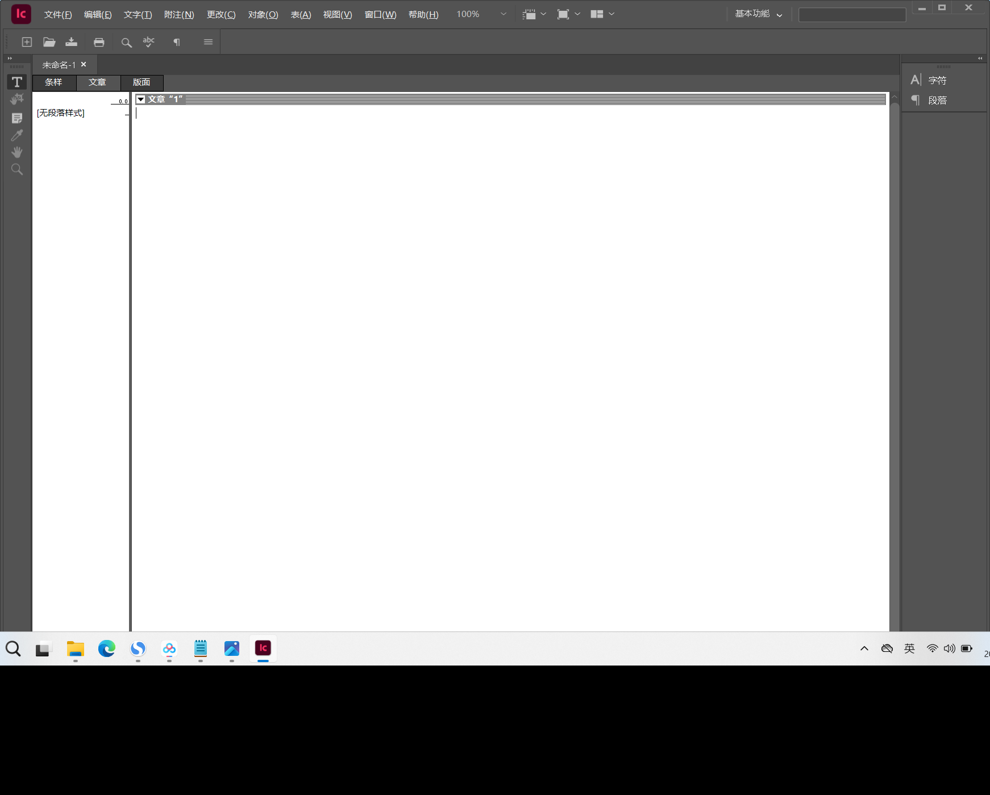Click the InCopy logo icon
The width and height of the screenshot is (990, 795).
coord(21,14)
